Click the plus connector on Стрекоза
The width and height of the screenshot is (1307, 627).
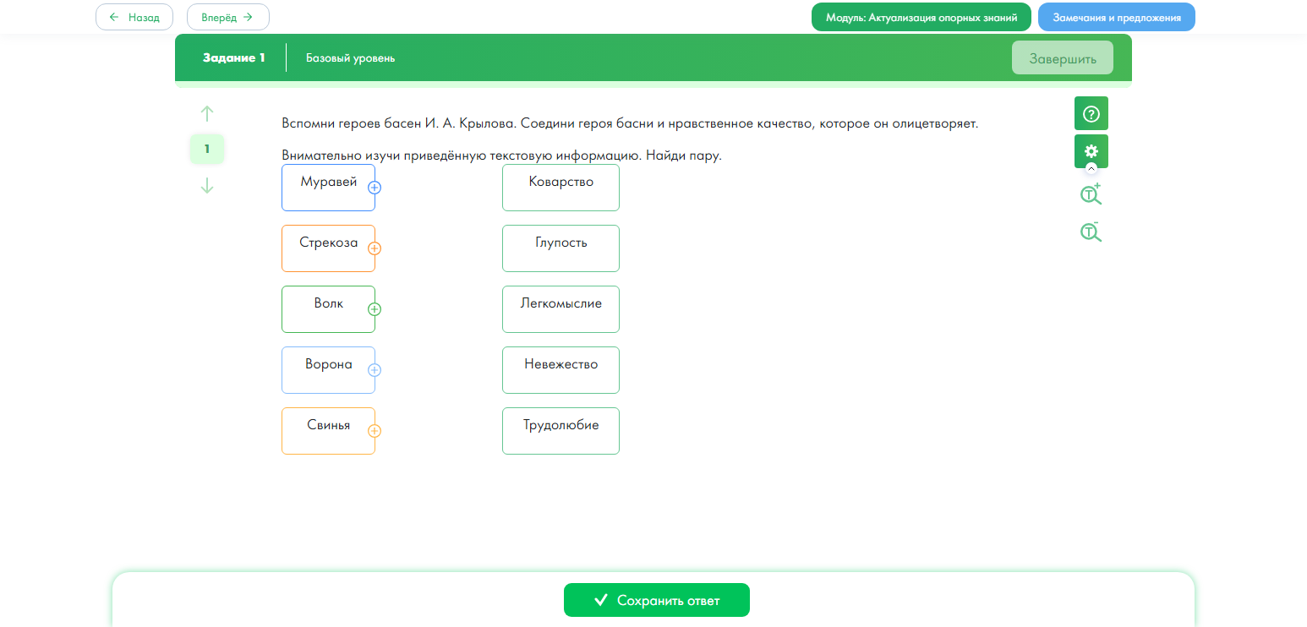(375, 248)
